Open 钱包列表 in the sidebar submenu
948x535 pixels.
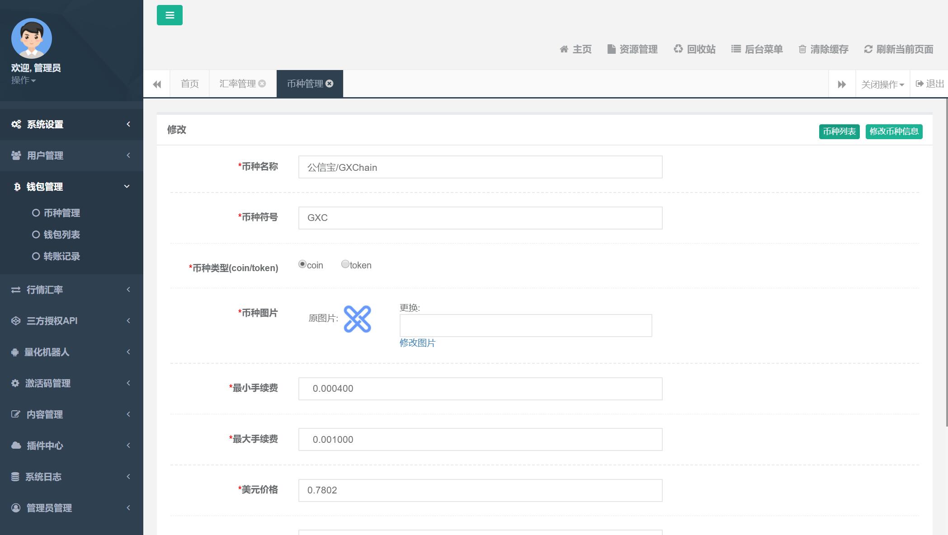(61, 235)
